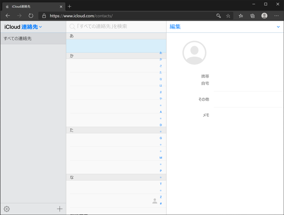Maximize the browser window
Viewport: 284px width, 215px height.
[x=265, y=4]
